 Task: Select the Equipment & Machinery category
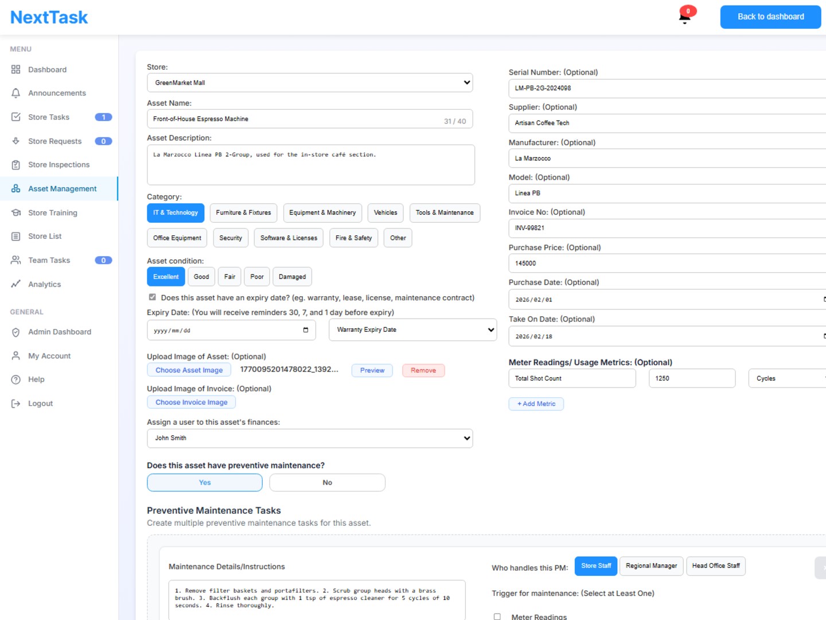[x=322, y=213]
